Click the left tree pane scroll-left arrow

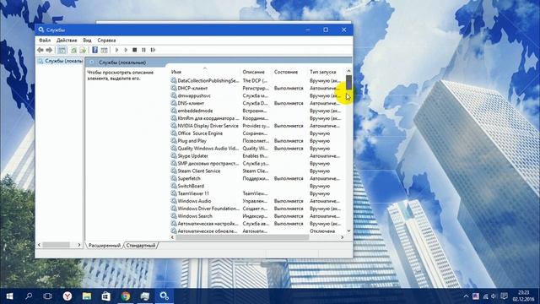[40, 245]
